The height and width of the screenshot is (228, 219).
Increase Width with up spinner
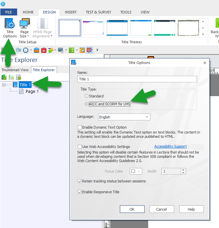point(183,170)
